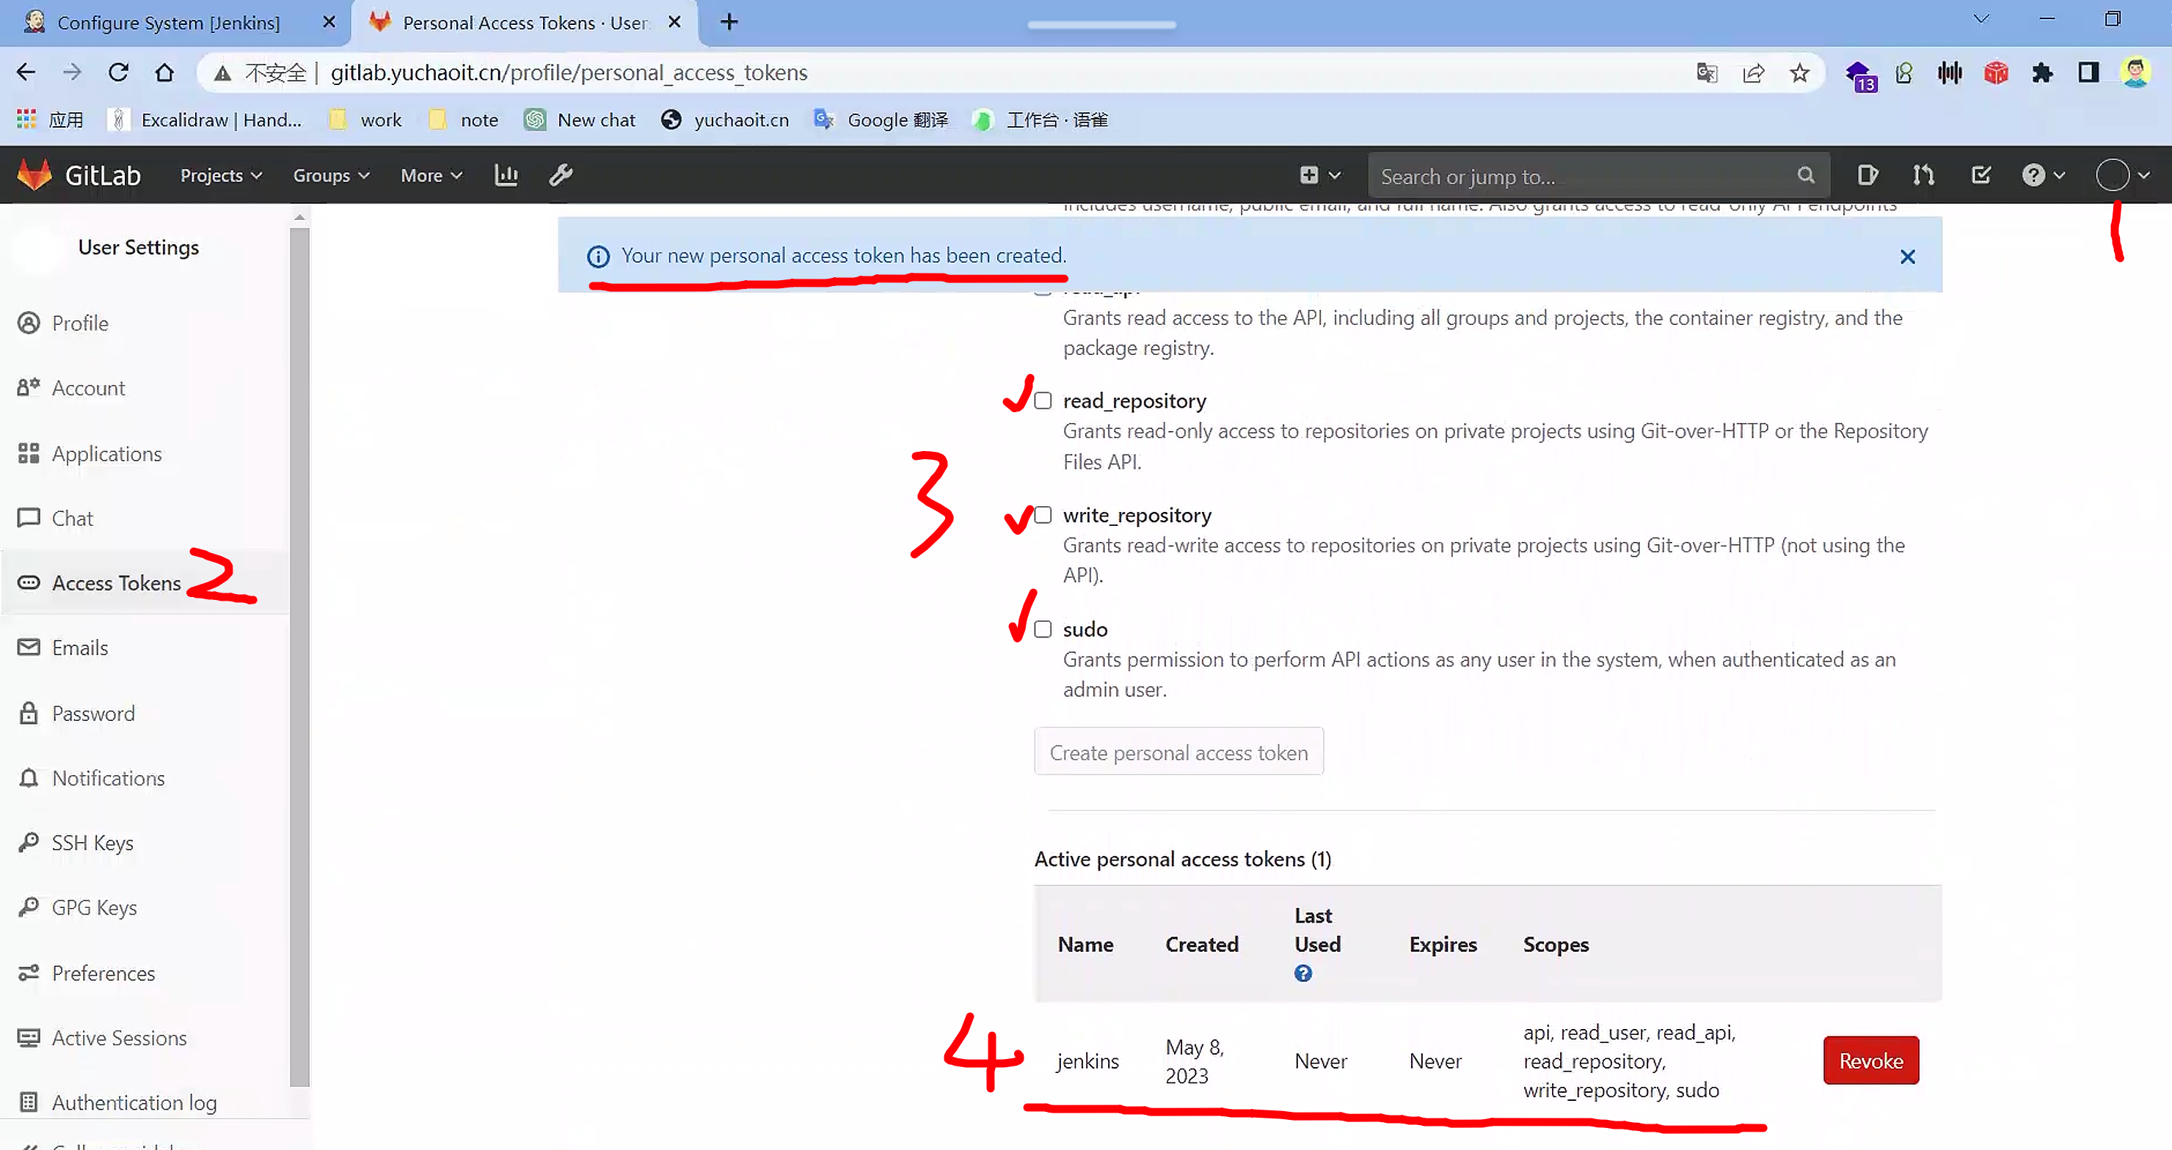The image size is (2172, 1150).
Task: Dismiss the token created alert
Action: coord(1907,257)
